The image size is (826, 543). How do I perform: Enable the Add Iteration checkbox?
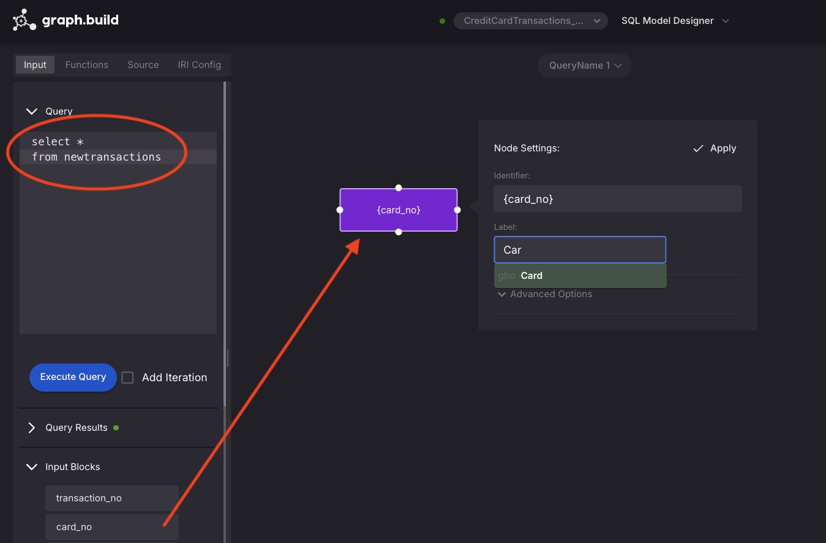click(x=127, y=378)
